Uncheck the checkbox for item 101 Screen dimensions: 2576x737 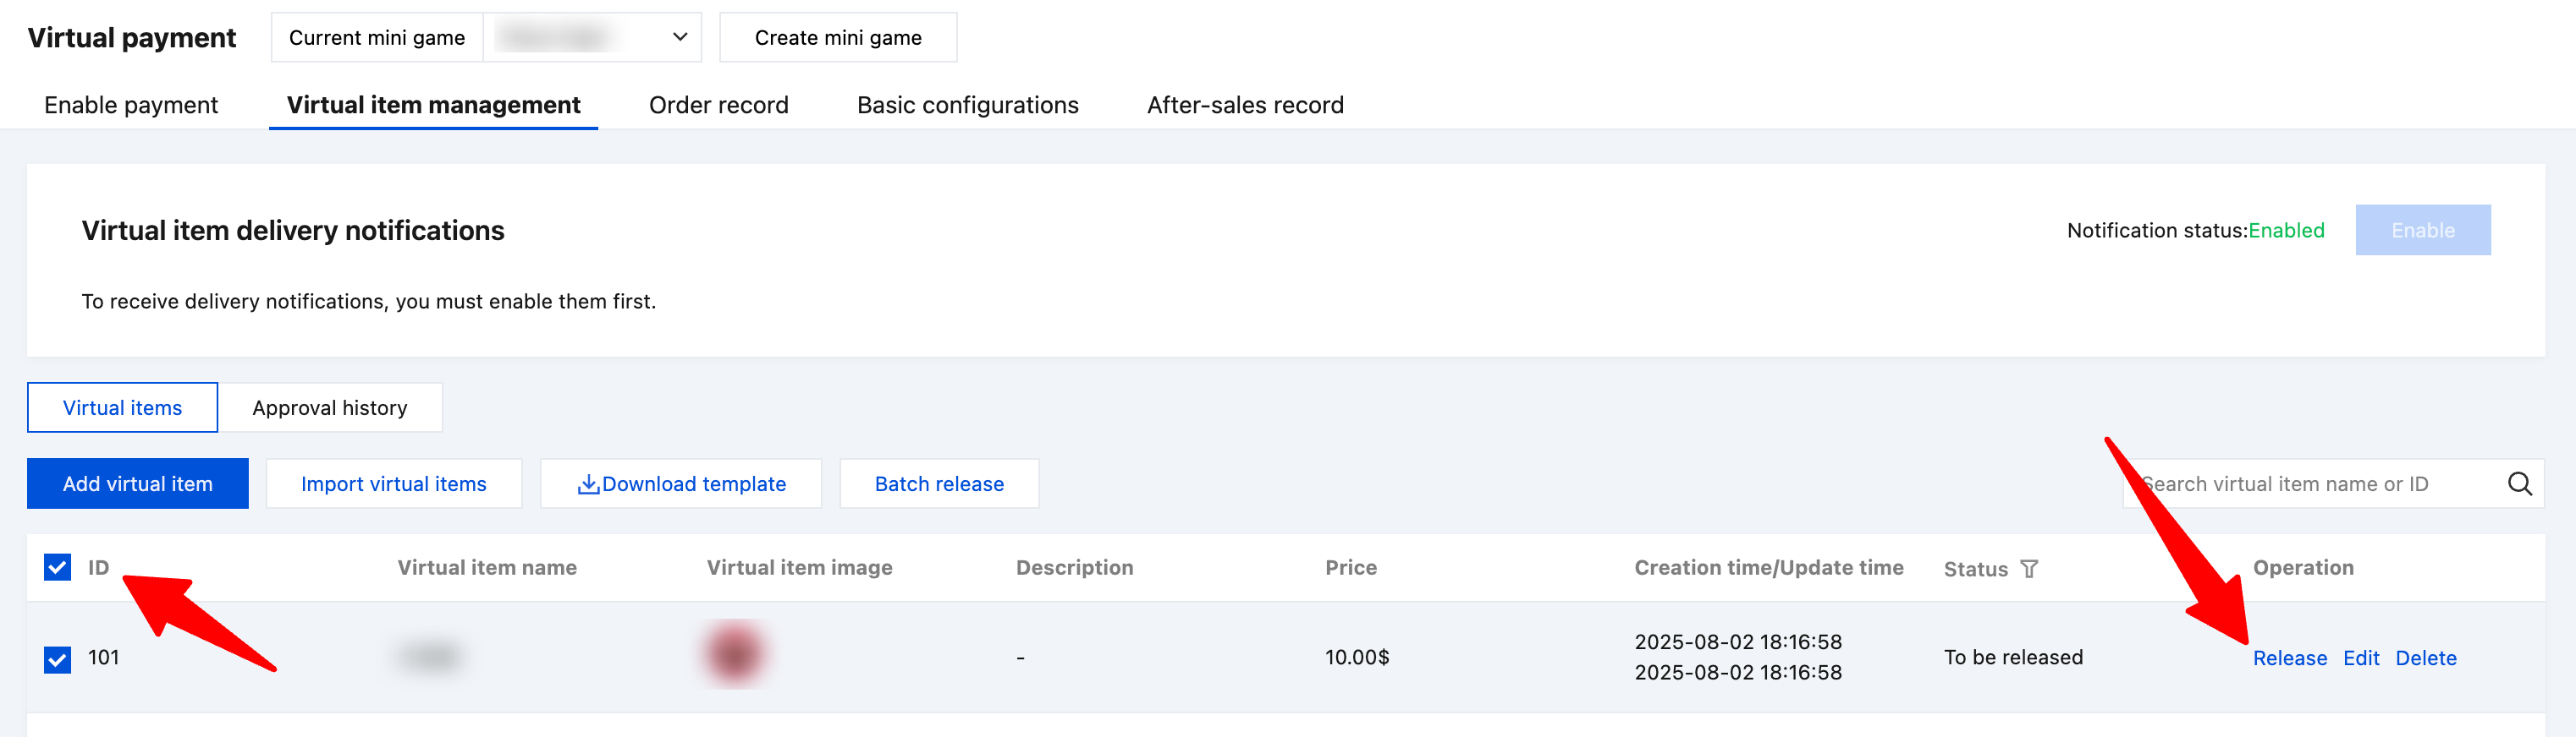point(58,659)
